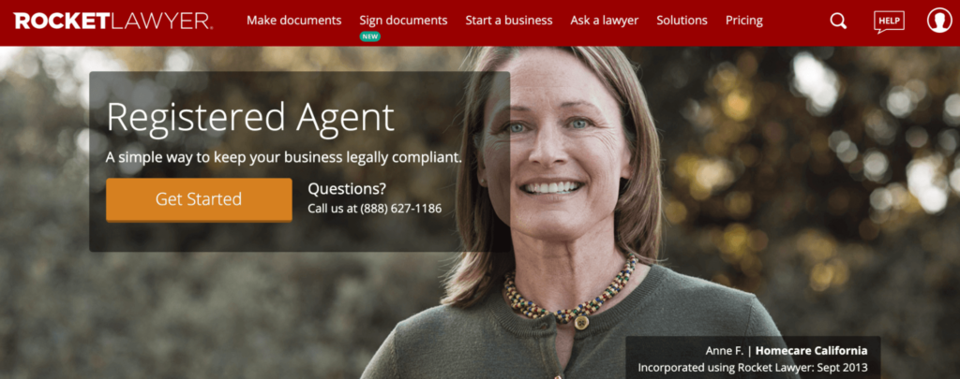Click the Registered Agent heading
The height and width of the screenshot is (379, 960).
point(250,117)
